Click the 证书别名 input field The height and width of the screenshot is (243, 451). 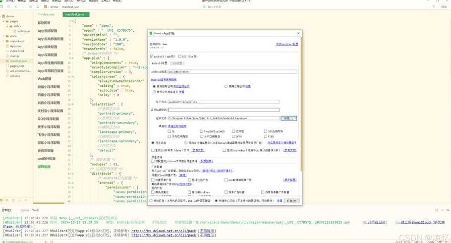[223, 102]
